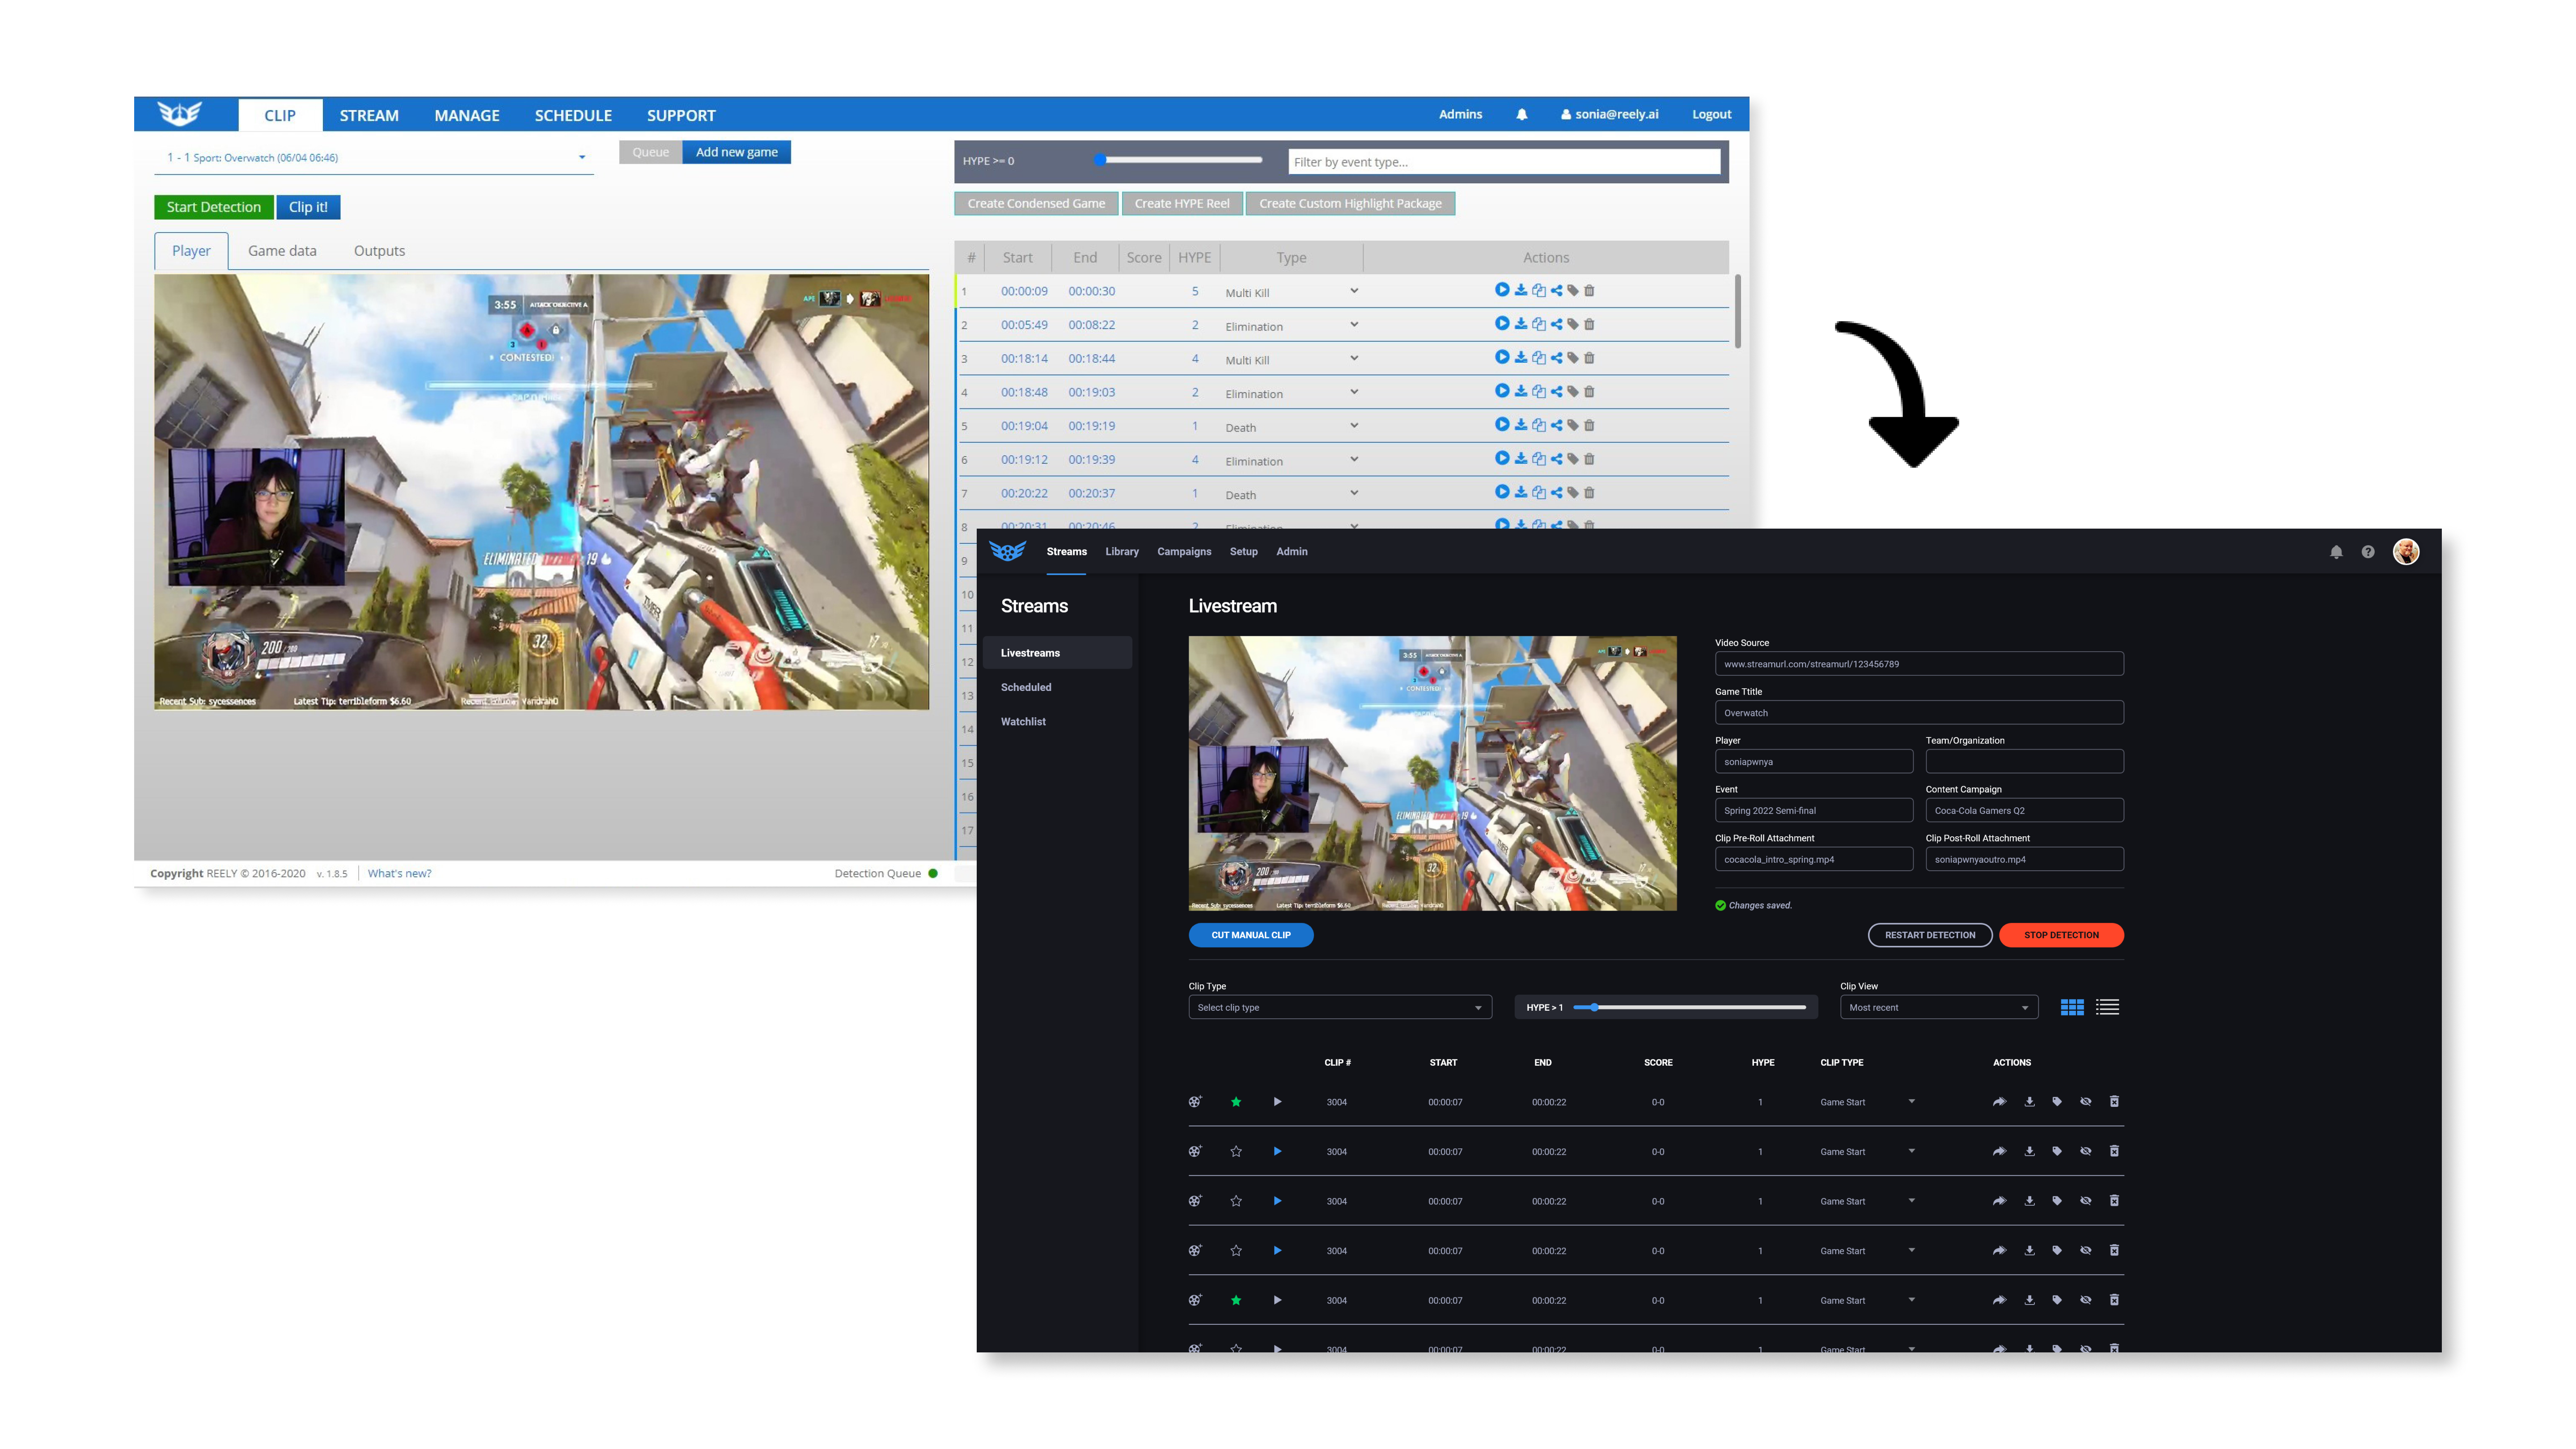Open notifications bell in blue header

click(x=1521, y=114)
